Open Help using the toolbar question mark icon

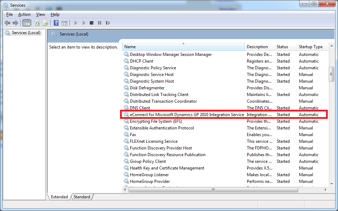(56, 23)
